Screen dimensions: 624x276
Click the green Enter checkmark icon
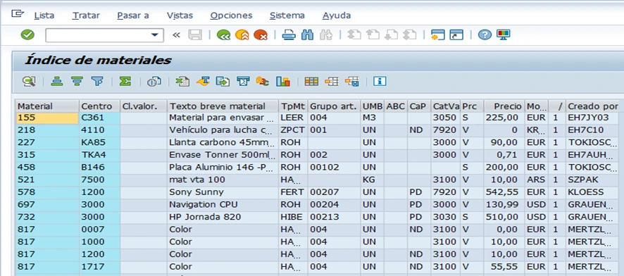tap(27, 35)
